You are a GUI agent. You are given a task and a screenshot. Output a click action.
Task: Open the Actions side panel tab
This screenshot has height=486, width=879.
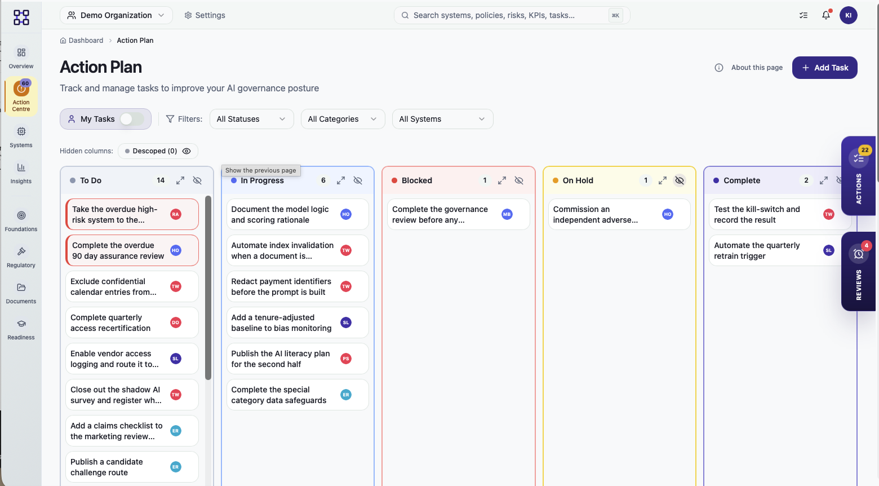coord(859,176)
